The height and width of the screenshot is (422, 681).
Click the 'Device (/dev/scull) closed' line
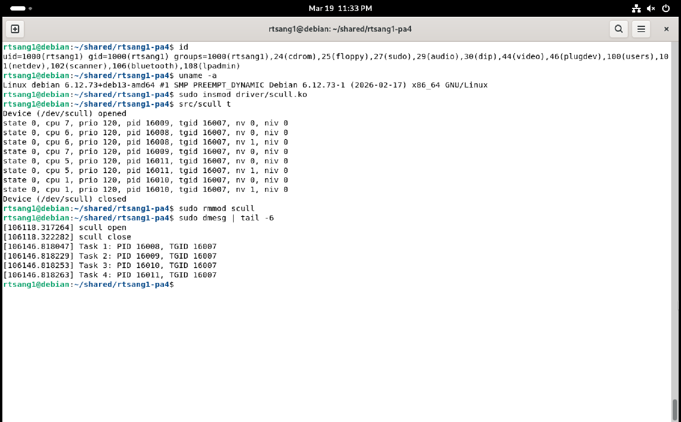65,199
